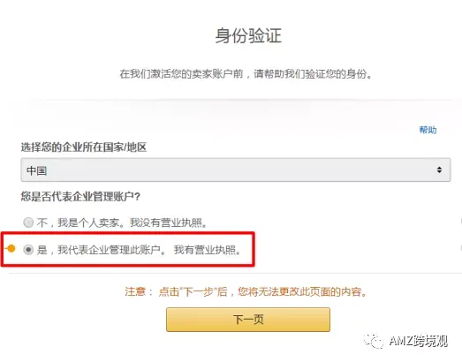Image resolution: width=462 pixels, height=362 pixels.
Task: Click the "选择您的企业所在国家/地区" field label
Action: click(x=84, y=147)
